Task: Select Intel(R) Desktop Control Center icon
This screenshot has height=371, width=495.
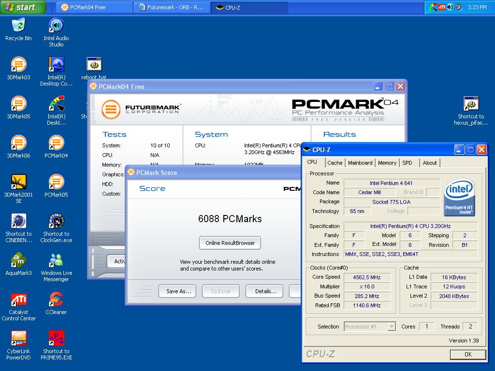Action: click(56, 71)
